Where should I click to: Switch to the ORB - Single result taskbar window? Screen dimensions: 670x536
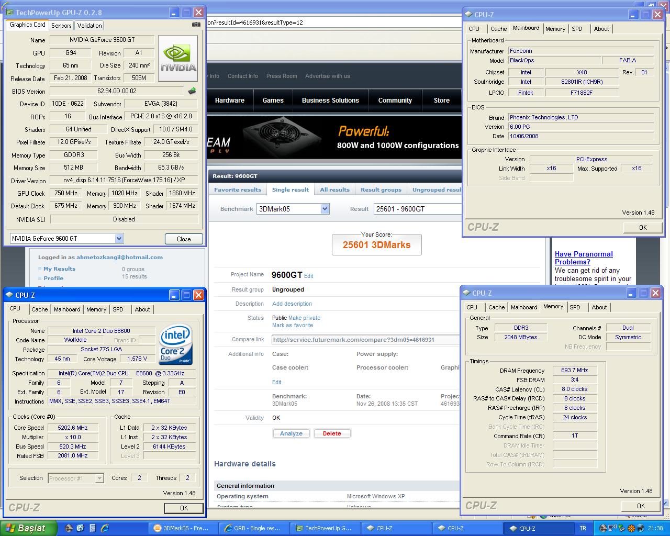point(253,528)
